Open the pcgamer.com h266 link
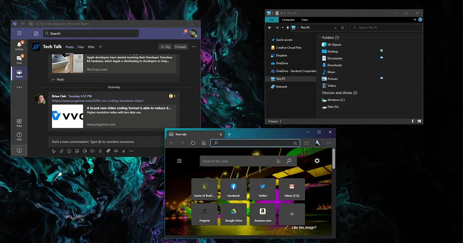Screen dimensions: 463x243 98,101
